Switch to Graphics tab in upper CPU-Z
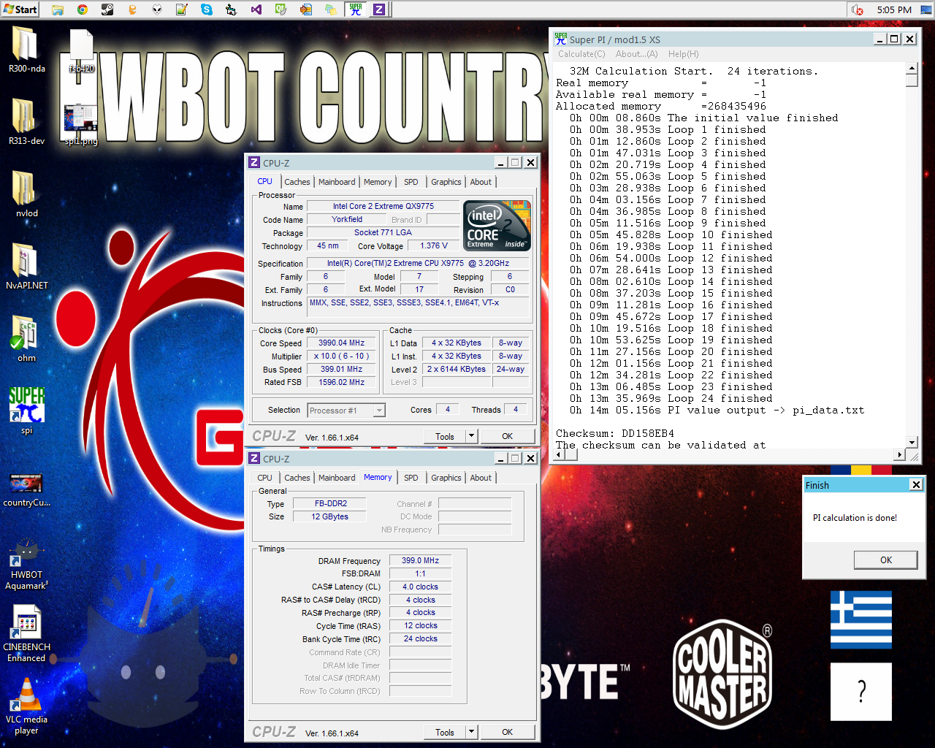The width and height of the screenshot is (935, 748). 446,182
